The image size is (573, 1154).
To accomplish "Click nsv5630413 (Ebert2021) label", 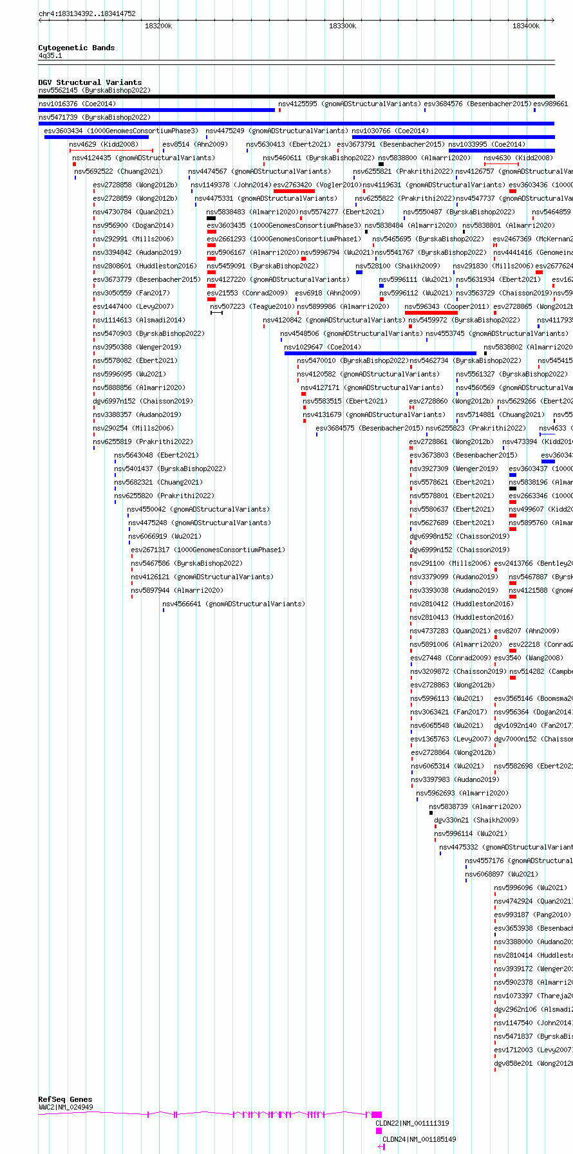I will coord(288,144).
